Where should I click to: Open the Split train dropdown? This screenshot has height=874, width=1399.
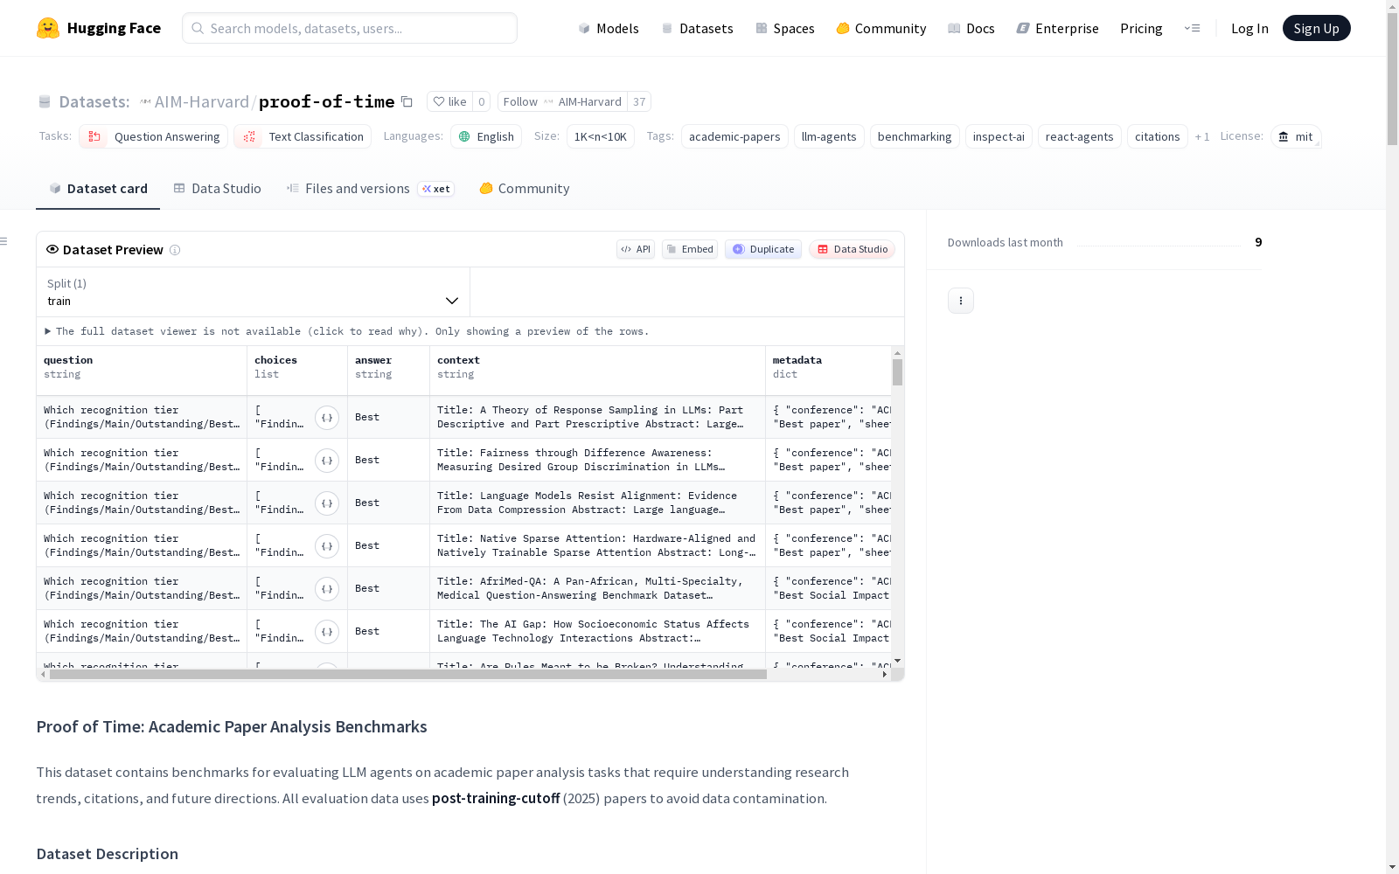tap(253, 292)
